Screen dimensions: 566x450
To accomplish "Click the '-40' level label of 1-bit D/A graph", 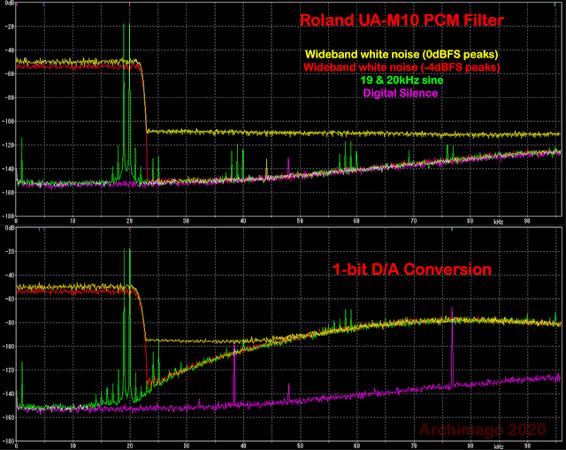I will tap(8, 275).
